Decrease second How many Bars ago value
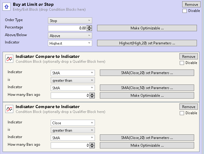This screenshot has height=154, width=204. tap(92, 147)
